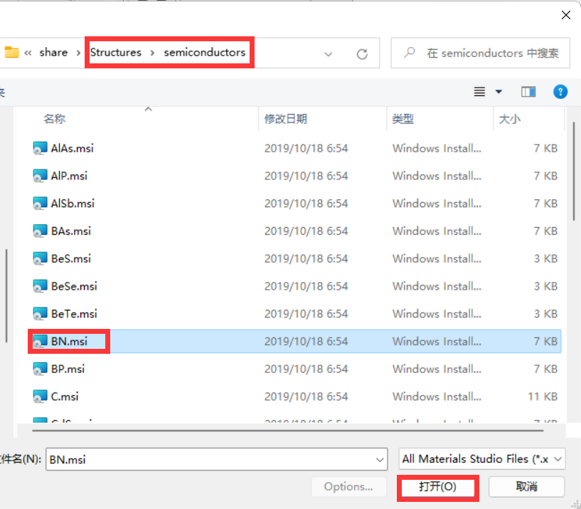Expand the file name combo box dropdown
Image resolution: width=581 pixels, height=509 pixels.
(380, 460)
